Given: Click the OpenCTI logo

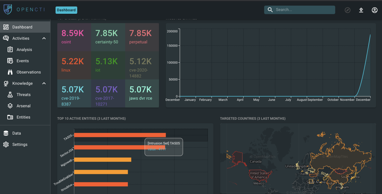Looking at the screenshot, I should click(24, 10).
